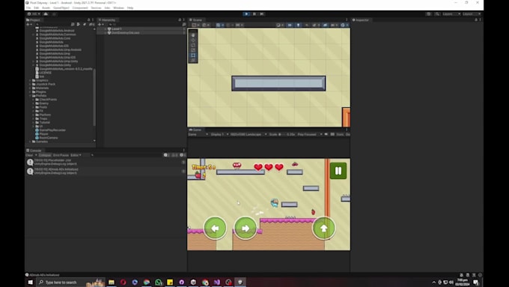Click the game's left arrow button
This screenshot has height=287, width=509.
215,228
